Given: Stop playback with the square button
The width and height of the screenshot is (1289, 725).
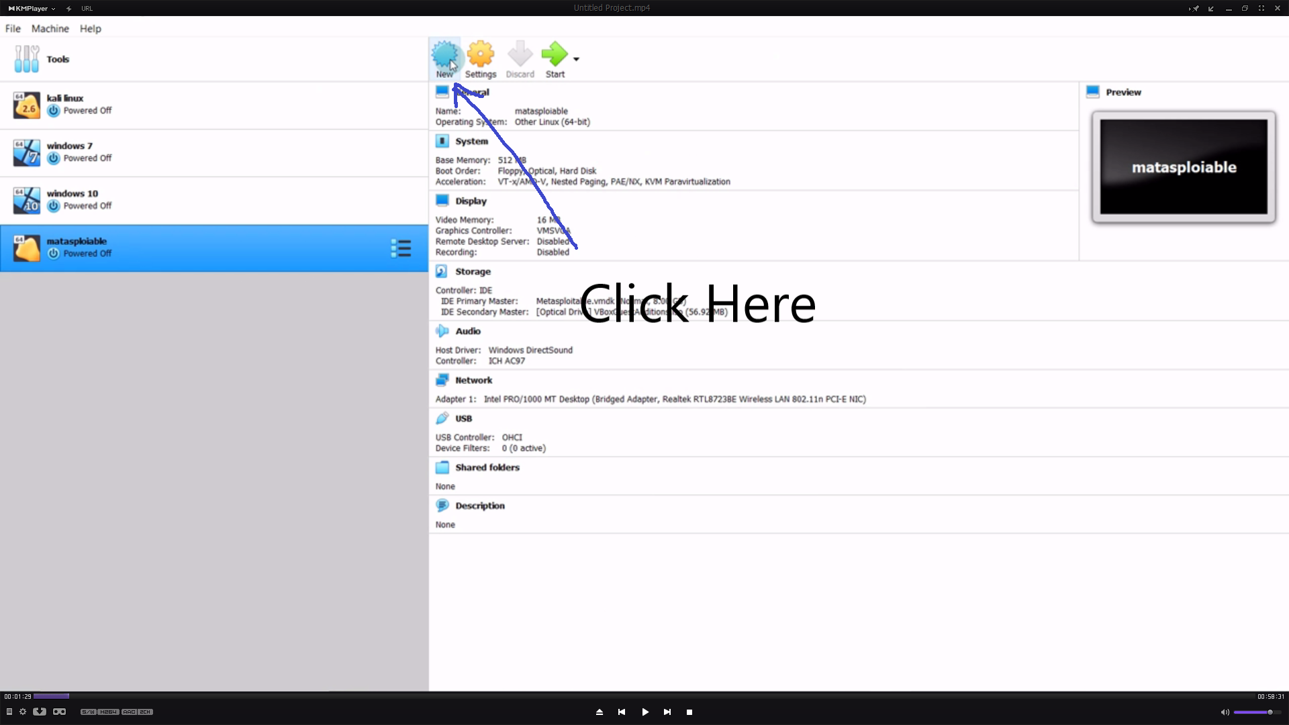Looking at the screenshot, I should tap(689, 712).
